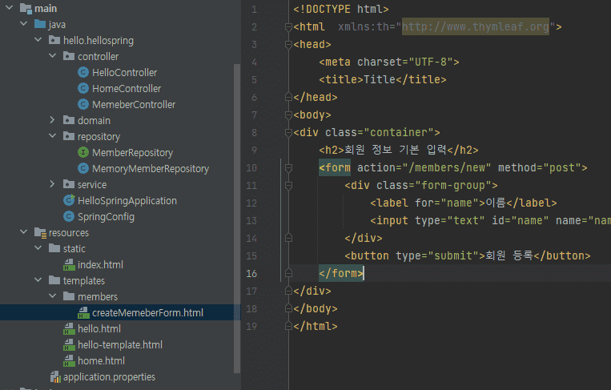Place cursor on the button submit line

tap(467, 256)
